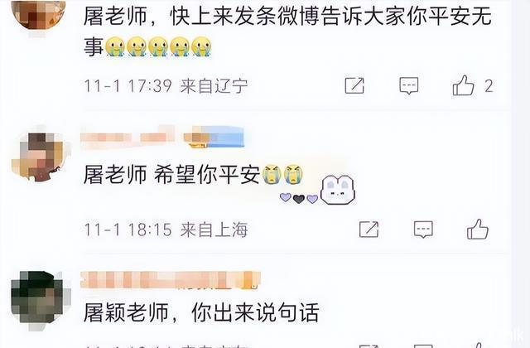Viewport: 530px width, 348px height.
Task: Tap the purple hearts beside the bunny sticker
Action: pyautogui.click(x=299, y=198)
